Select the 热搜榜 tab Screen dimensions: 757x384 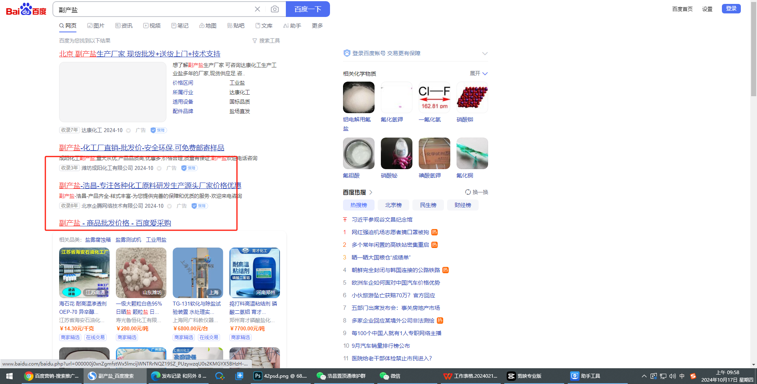coord(359,205)
